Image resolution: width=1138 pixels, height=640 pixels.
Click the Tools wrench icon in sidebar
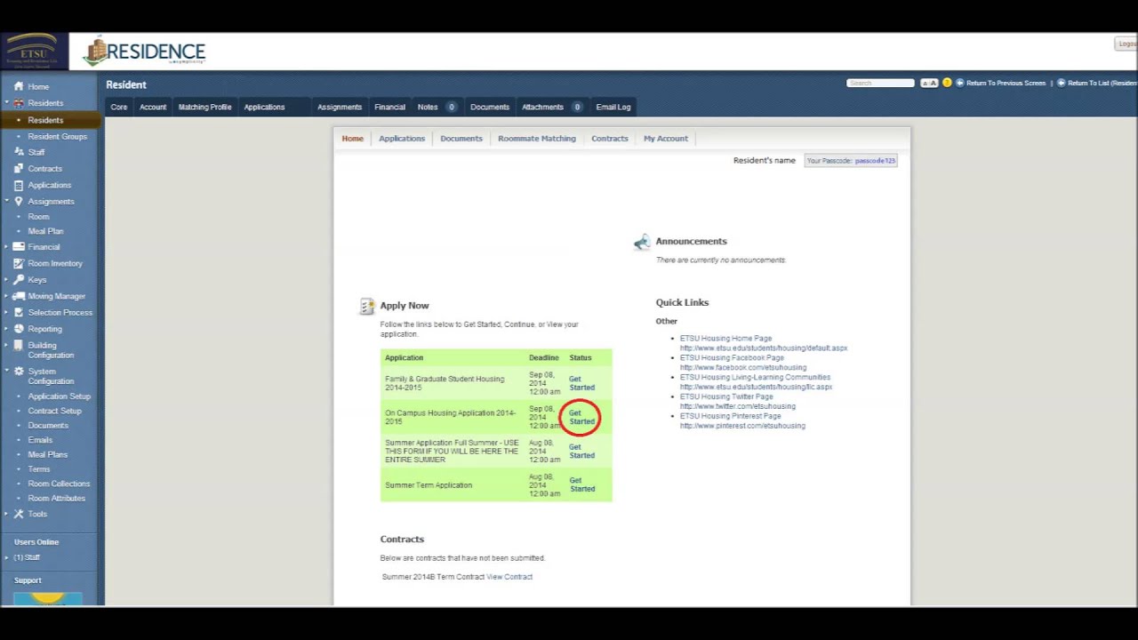(19, 514)
